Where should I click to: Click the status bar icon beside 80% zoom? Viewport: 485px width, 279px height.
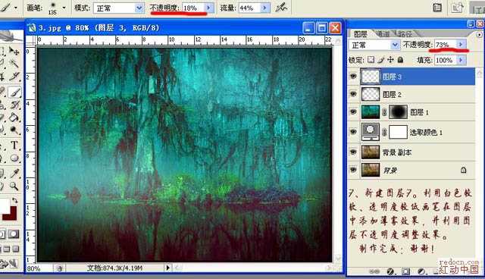[x=60, y=268]
